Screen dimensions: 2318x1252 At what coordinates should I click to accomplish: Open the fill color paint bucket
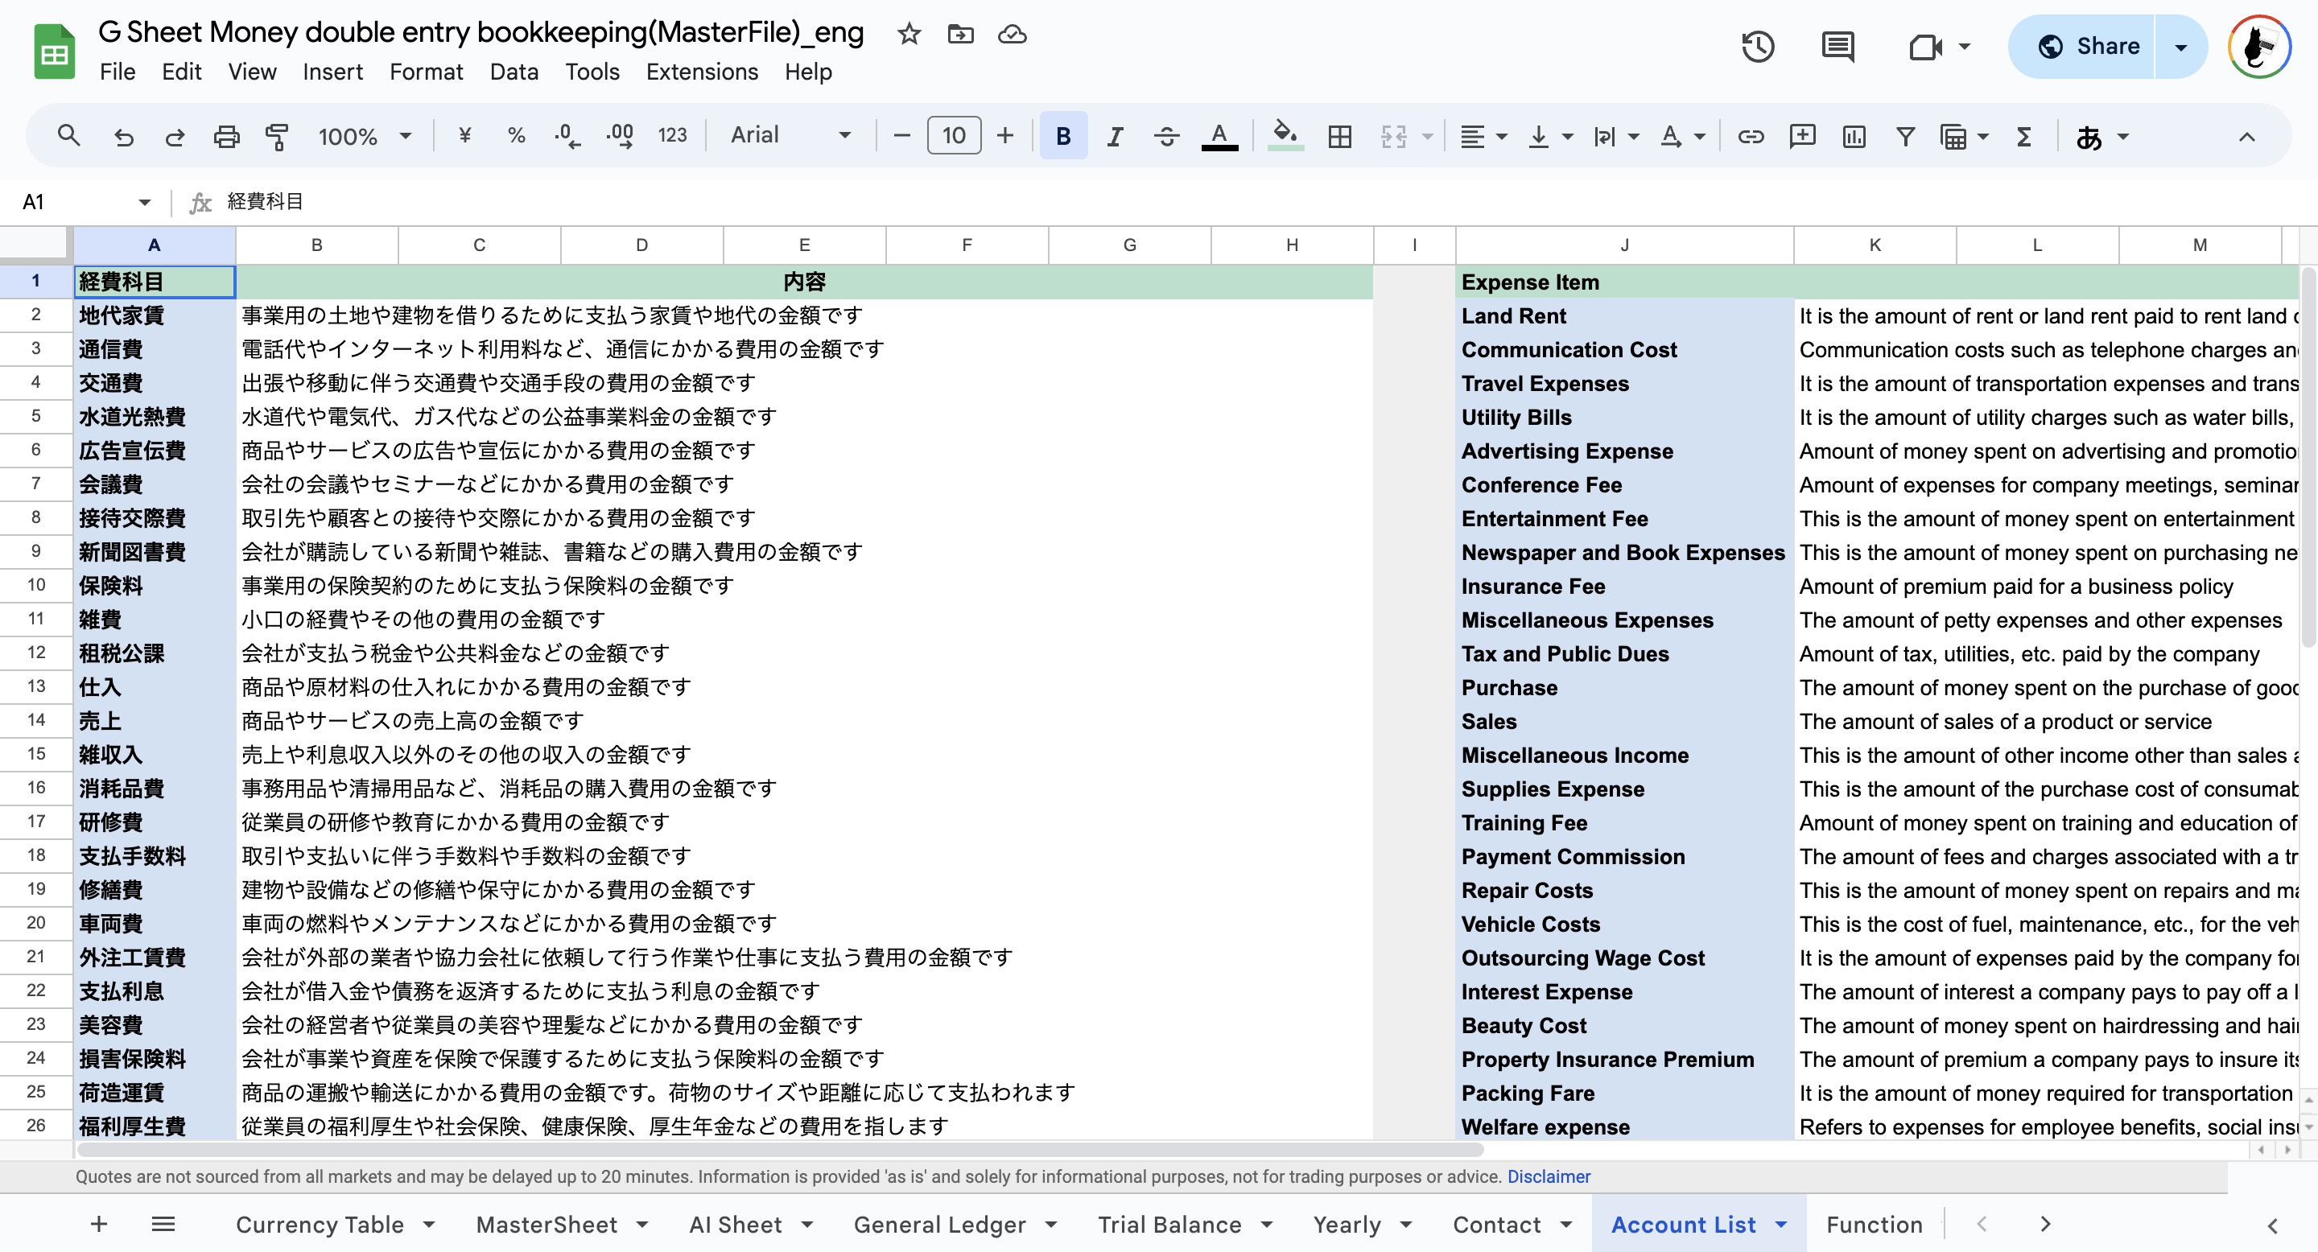1285,136
